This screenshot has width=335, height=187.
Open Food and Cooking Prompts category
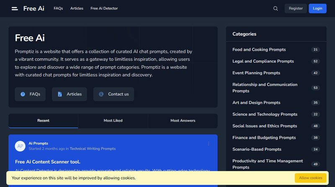(259, 49)
